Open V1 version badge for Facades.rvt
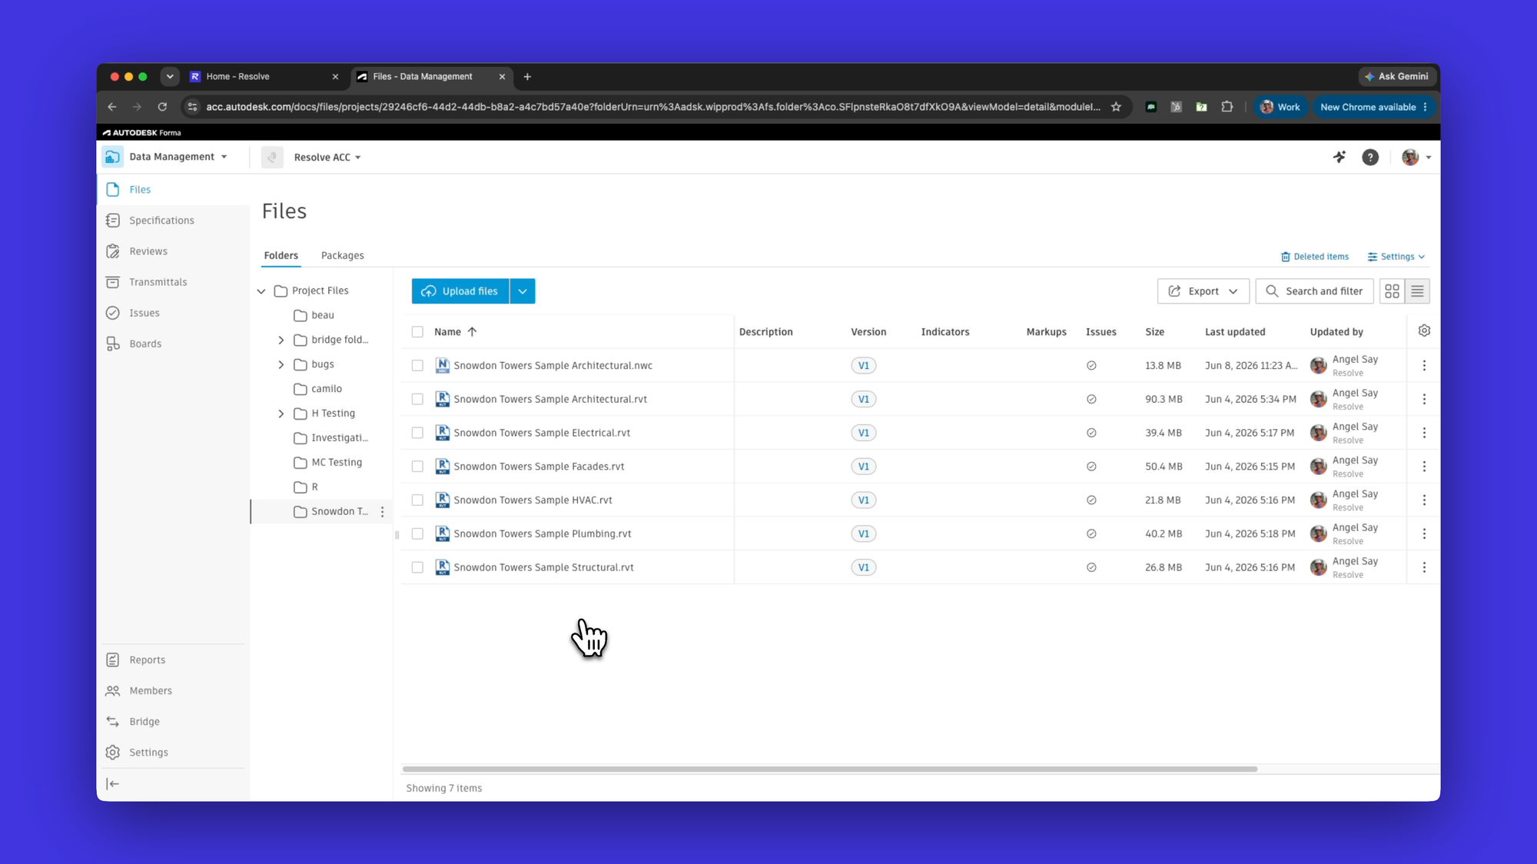This screenshot has width=1537, height=864. coord(863,467)
